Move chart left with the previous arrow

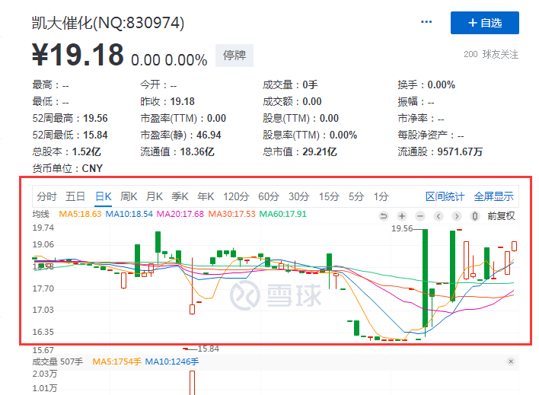pyautogui.click(x=439, y=216)
